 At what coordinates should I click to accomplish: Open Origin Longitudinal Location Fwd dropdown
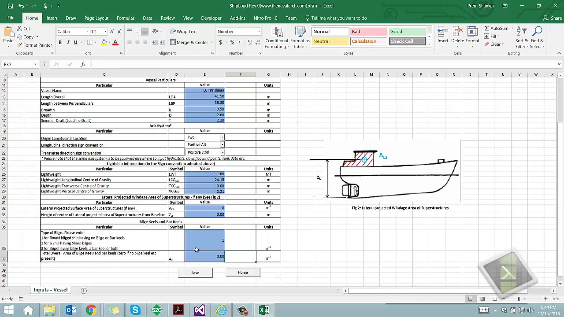222,137
